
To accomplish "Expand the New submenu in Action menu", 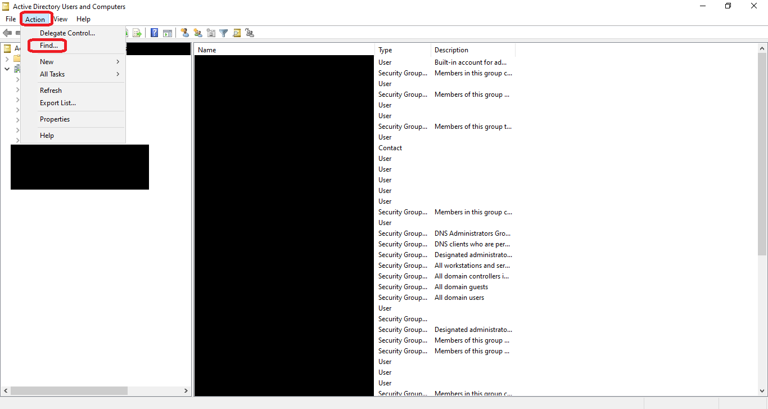I will point(118,61).
